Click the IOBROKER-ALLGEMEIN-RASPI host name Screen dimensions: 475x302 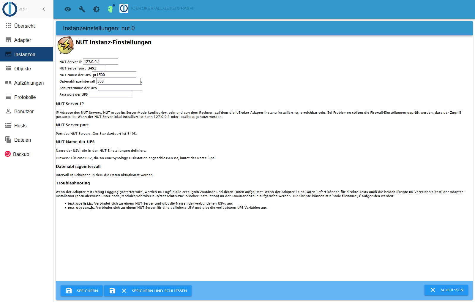click(162, 8)
